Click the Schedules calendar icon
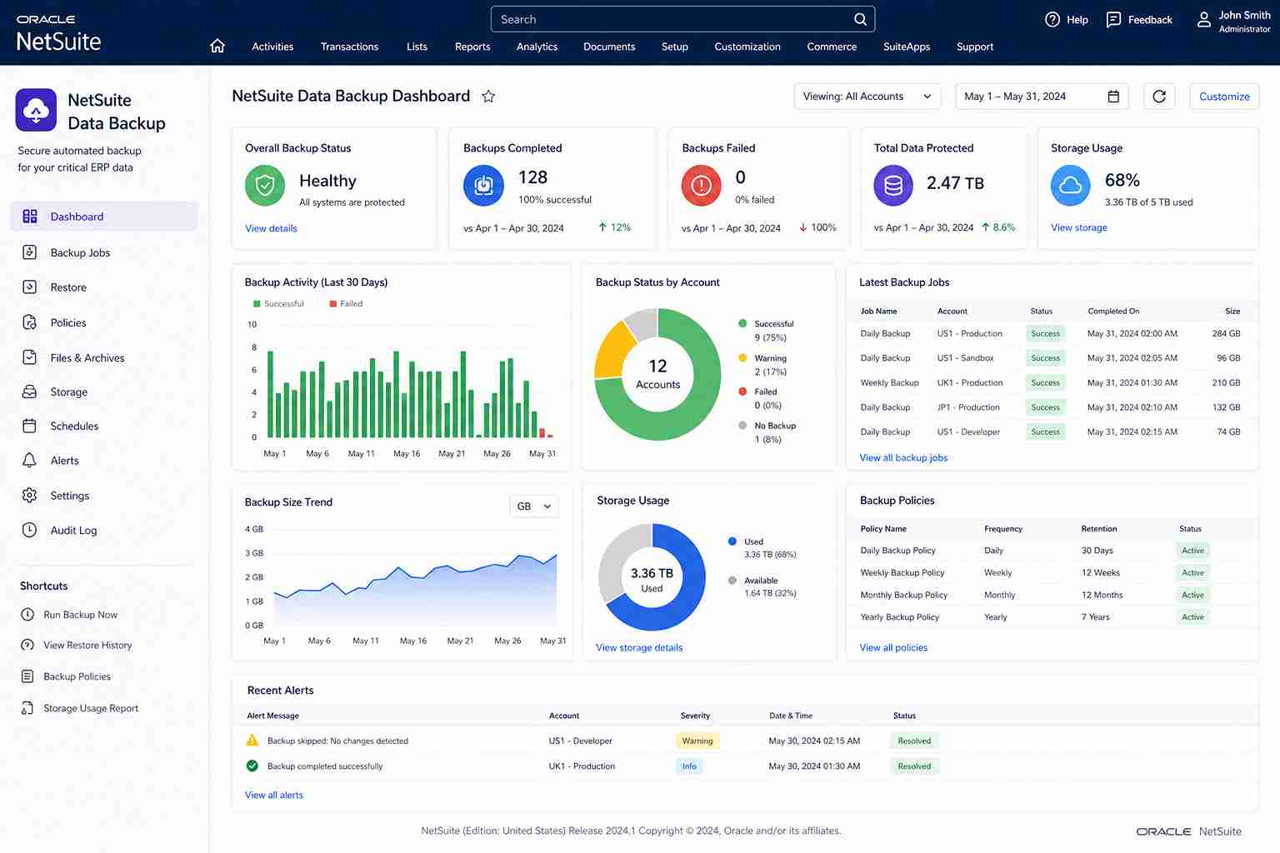Viewport: 1280px width, 853px height. point(30,426)
